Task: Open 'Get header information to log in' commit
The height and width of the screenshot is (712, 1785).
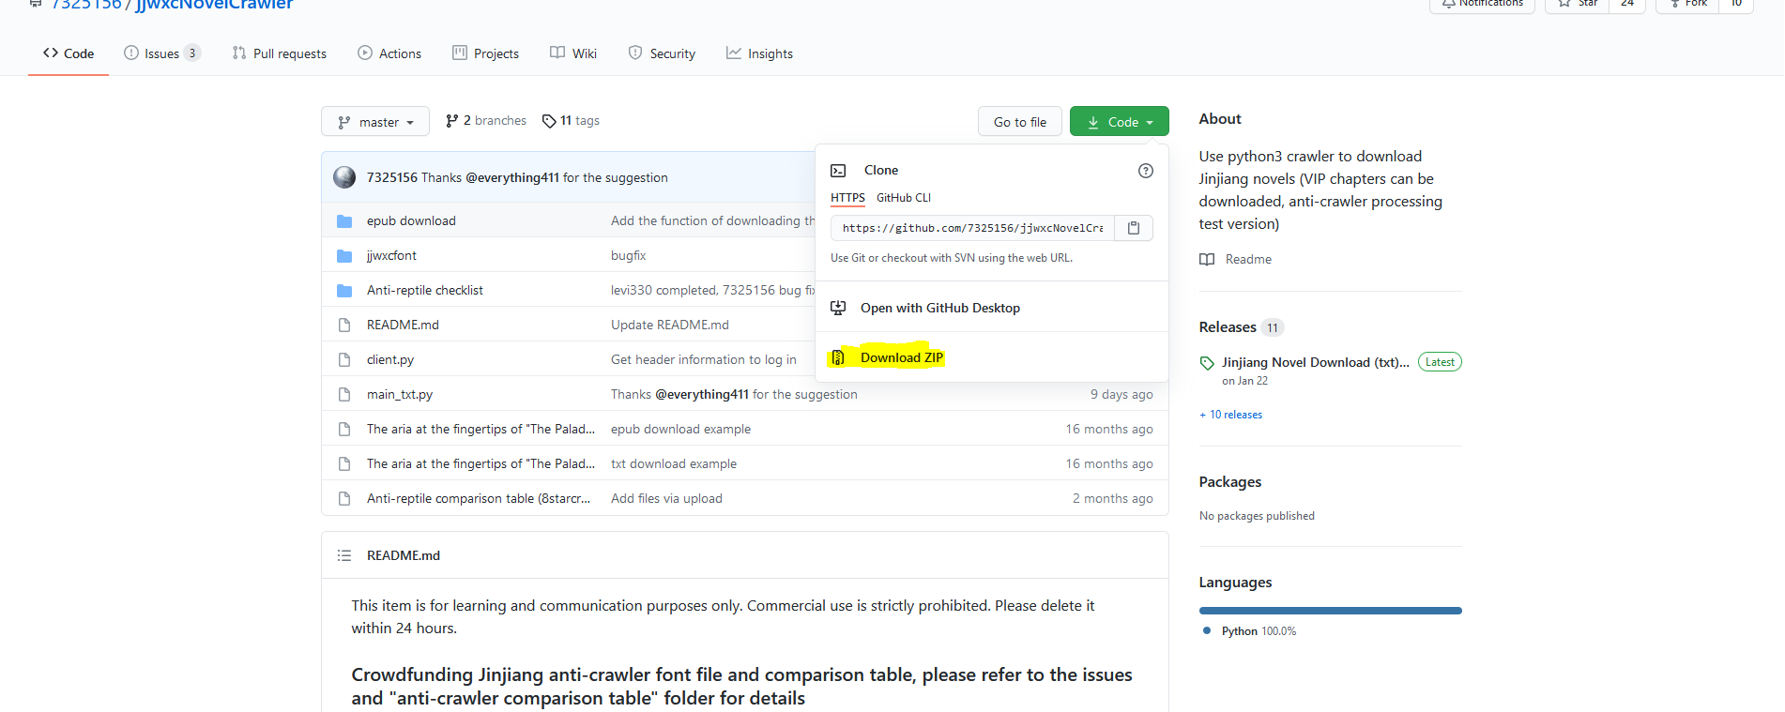Action: pyautogui.click(x=703, y=360)
